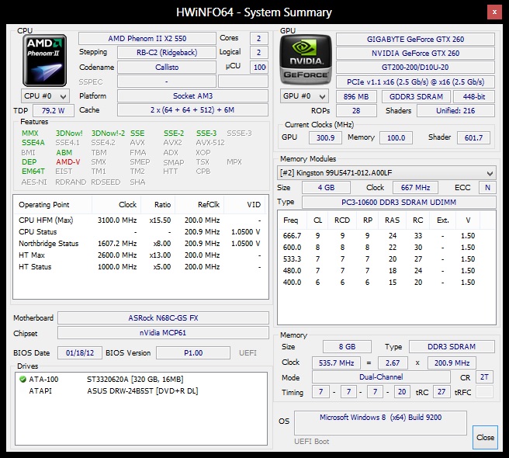Image resolution: width=509 pixels, height=458 pixels.
Task: Select the AMD Phenom II X2 550 field
Action: coord(147,38)
